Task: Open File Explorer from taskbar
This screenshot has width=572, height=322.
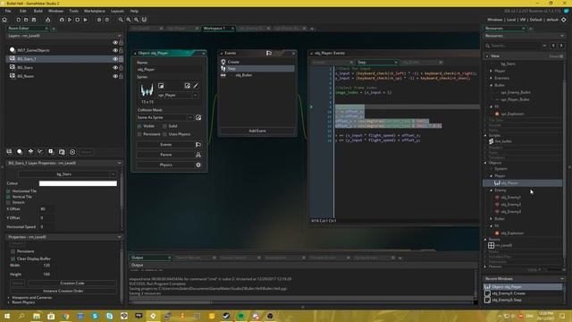Action: point(37,316)
